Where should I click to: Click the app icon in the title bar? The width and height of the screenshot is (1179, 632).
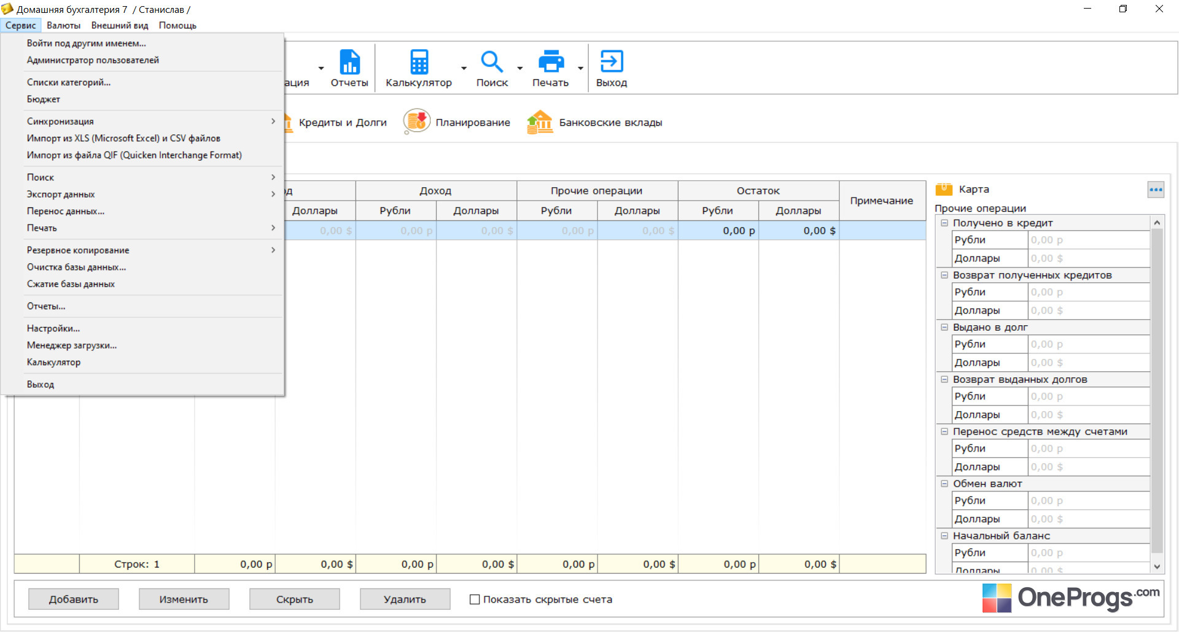pos(7,9)
